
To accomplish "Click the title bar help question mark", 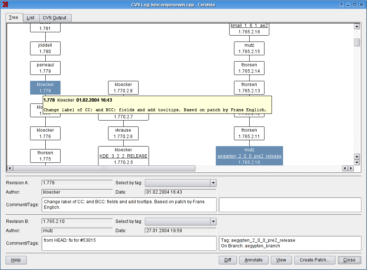I will point(341,4).
